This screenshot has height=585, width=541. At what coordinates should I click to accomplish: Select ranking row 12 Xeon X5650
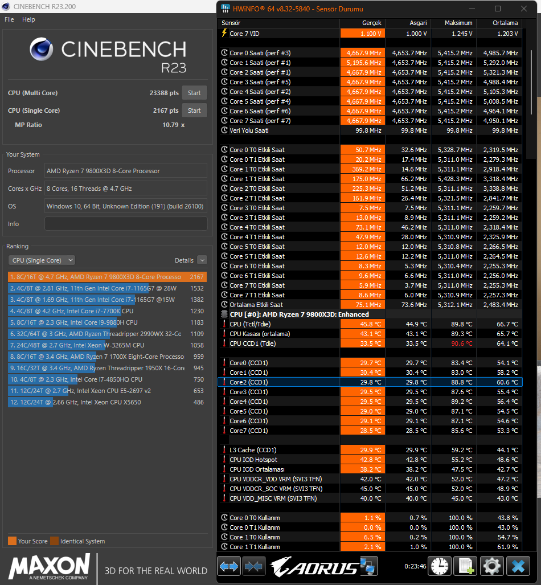pos(107,402)
